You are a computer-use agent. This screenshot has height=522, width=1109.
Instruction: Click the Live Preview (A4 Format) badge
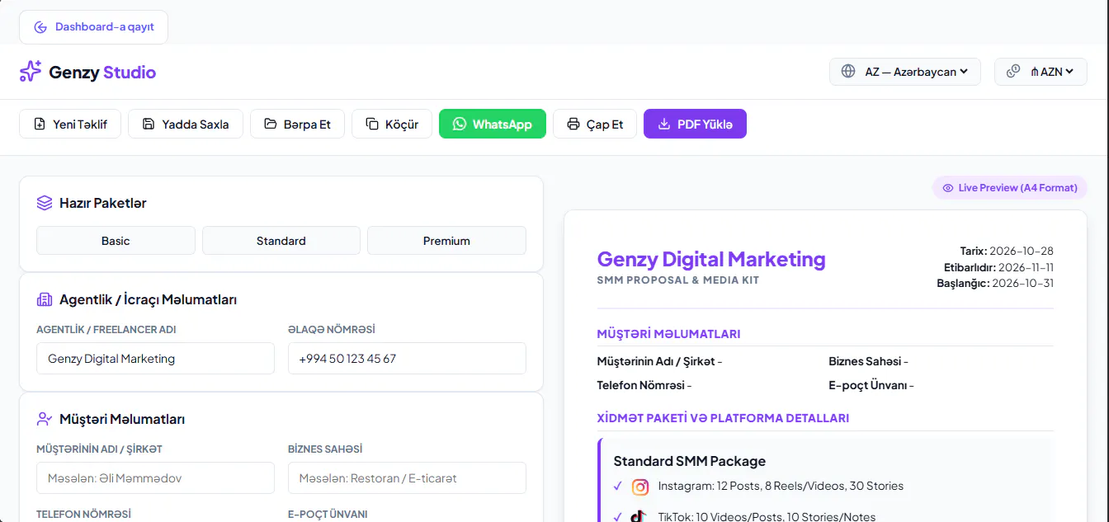pyautogui.click(x=1010, y=188)
